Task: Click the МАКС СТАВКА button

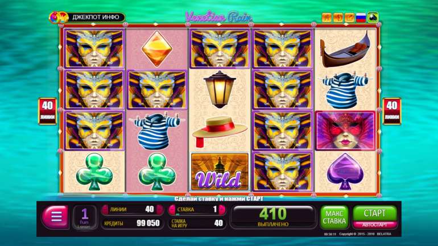Action: [334, 217]
